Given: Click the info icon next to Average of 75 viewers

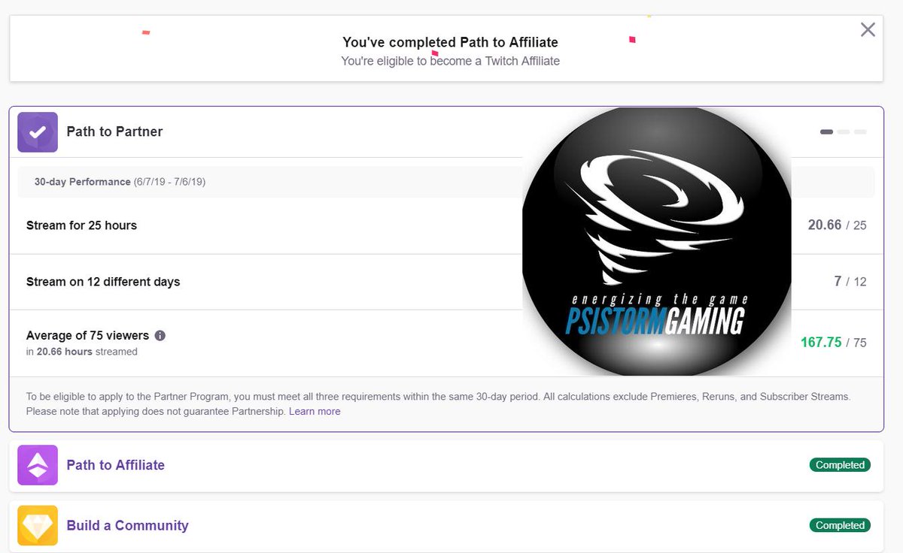Looking at the screenshot, I should coord(160,336).
